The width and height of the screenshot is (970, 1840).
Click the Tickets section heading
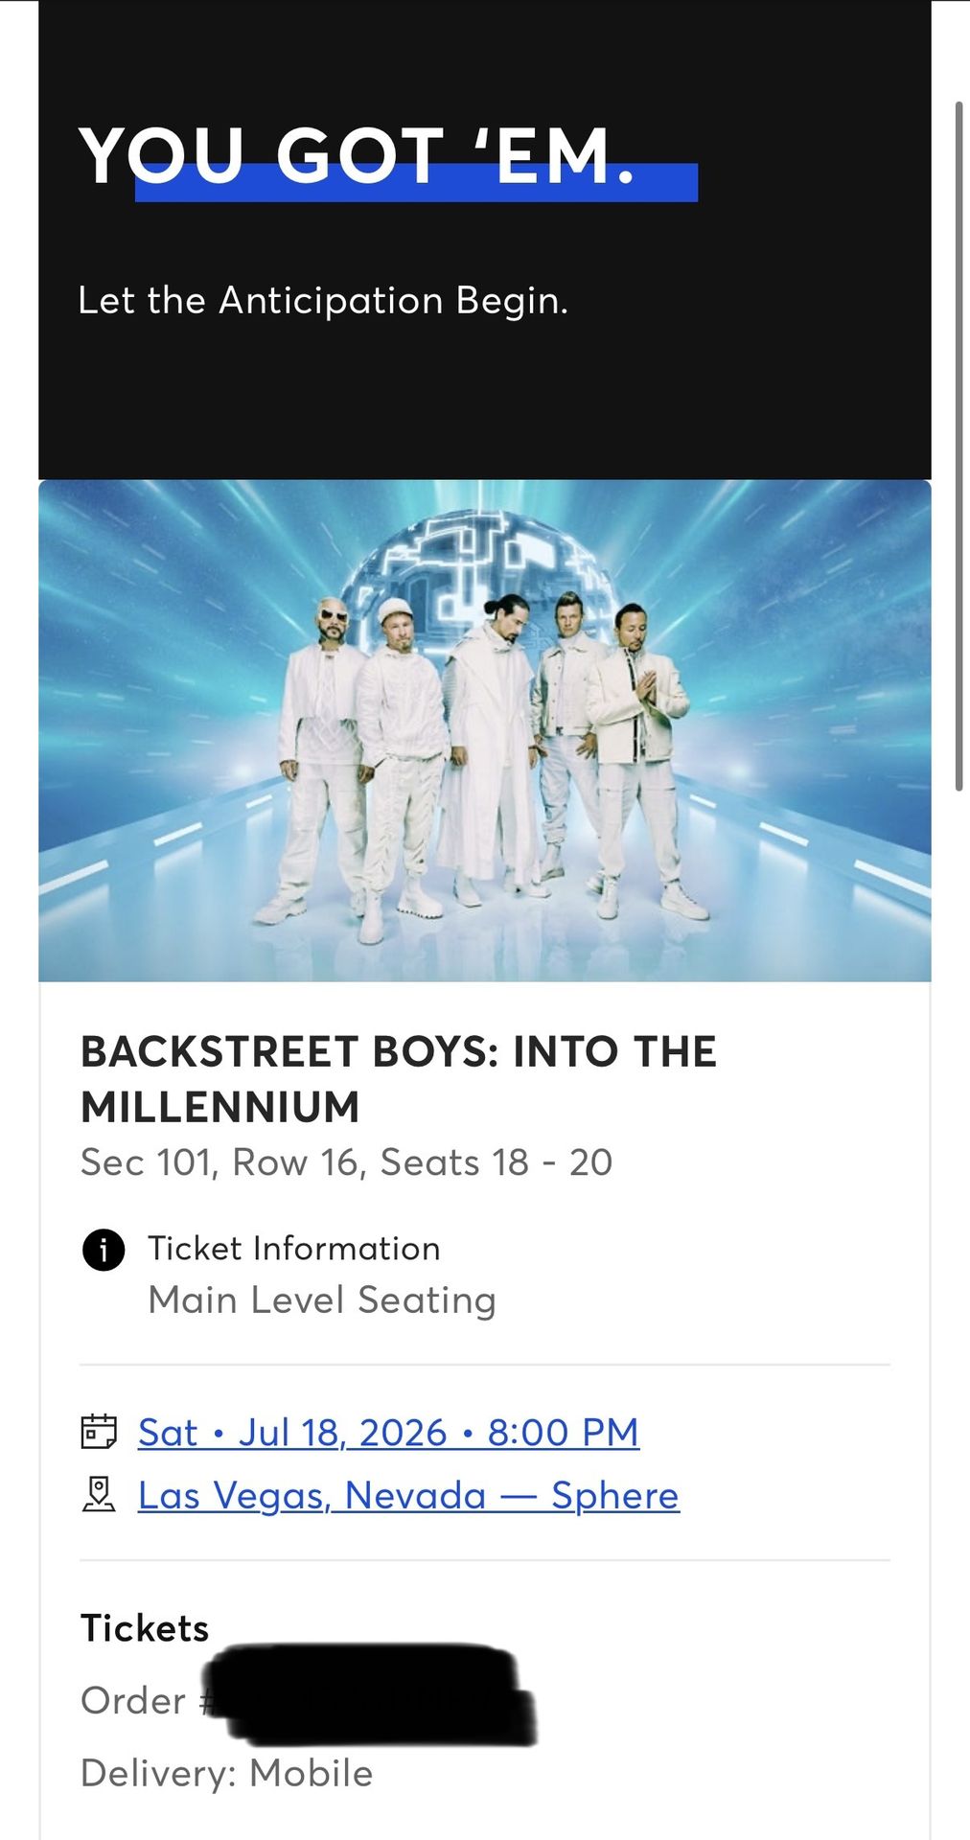[x=145, y=1628]
